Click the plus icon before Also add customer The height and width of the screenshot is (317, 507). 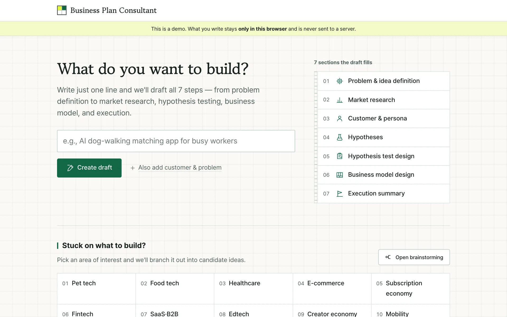(133, 168)
